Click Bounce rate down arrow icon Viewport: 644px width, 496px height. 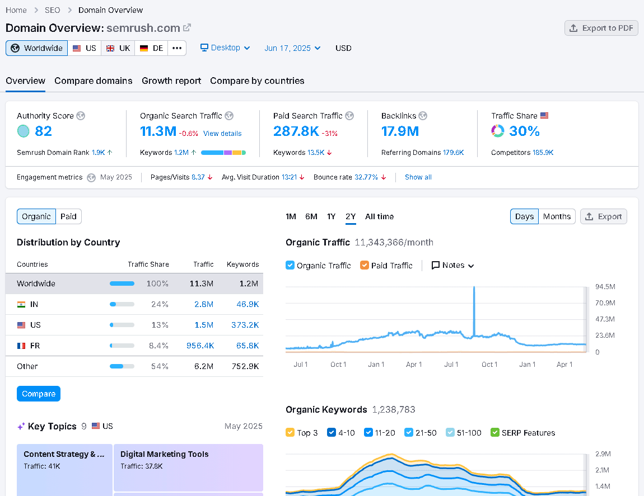coord(384,177)
